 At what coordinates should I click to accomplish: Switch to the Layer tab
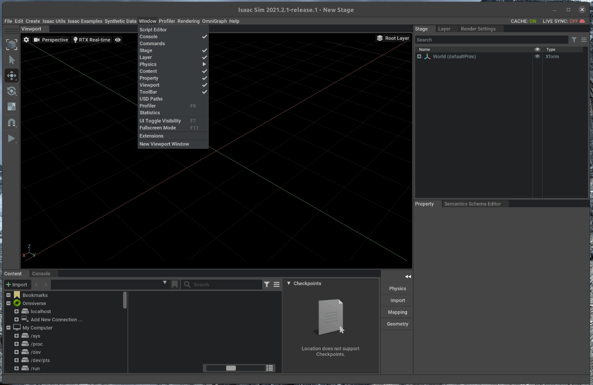point(444,29)
